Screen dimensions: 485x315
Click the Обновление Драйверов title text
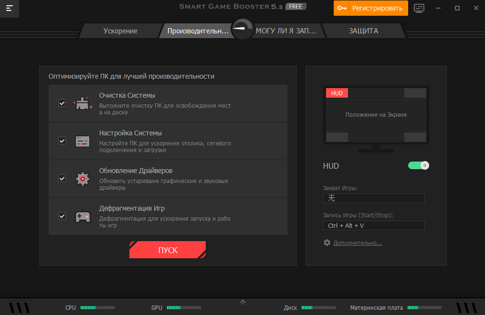coord(136,171)
